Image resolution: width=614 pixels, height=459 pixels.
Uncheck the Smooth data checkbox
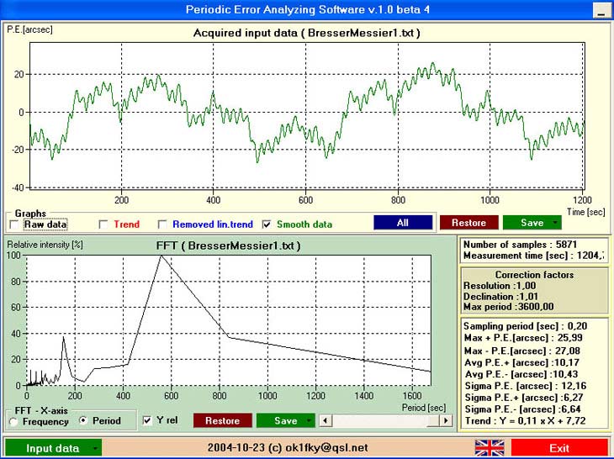point(267,224)
